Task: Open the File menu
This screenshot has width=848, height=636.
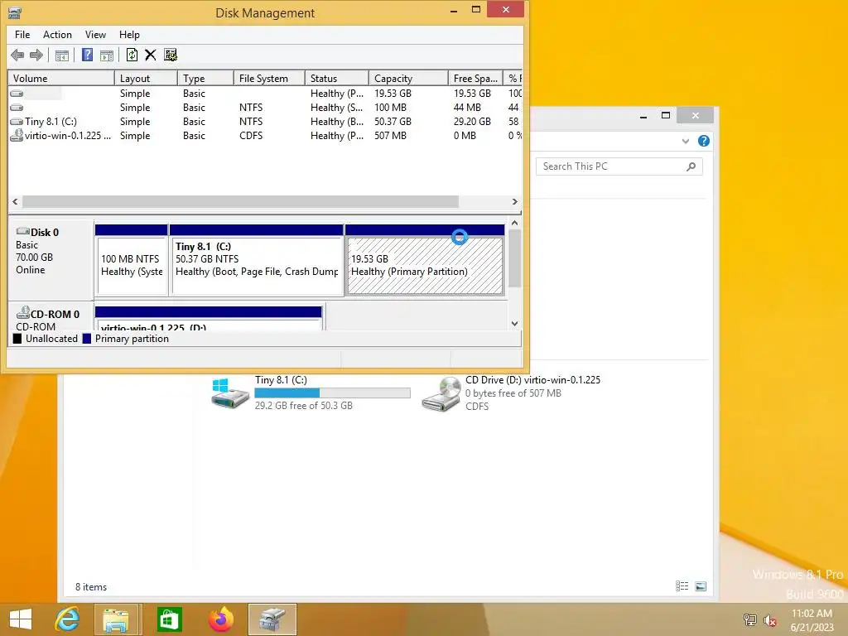Action: 22,35
